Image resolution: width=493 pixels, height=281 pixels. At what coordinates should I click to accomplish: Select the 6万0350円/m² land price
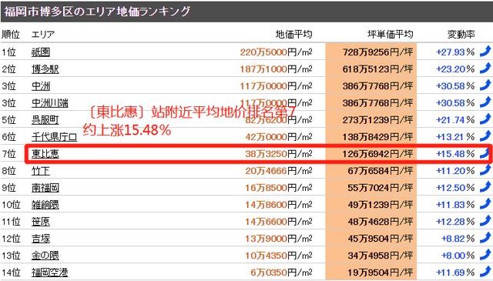[281, 273]
